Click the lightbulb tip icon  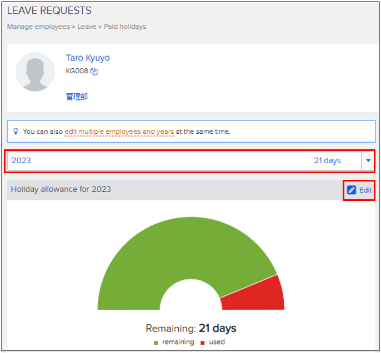click(x=16, y=132)
